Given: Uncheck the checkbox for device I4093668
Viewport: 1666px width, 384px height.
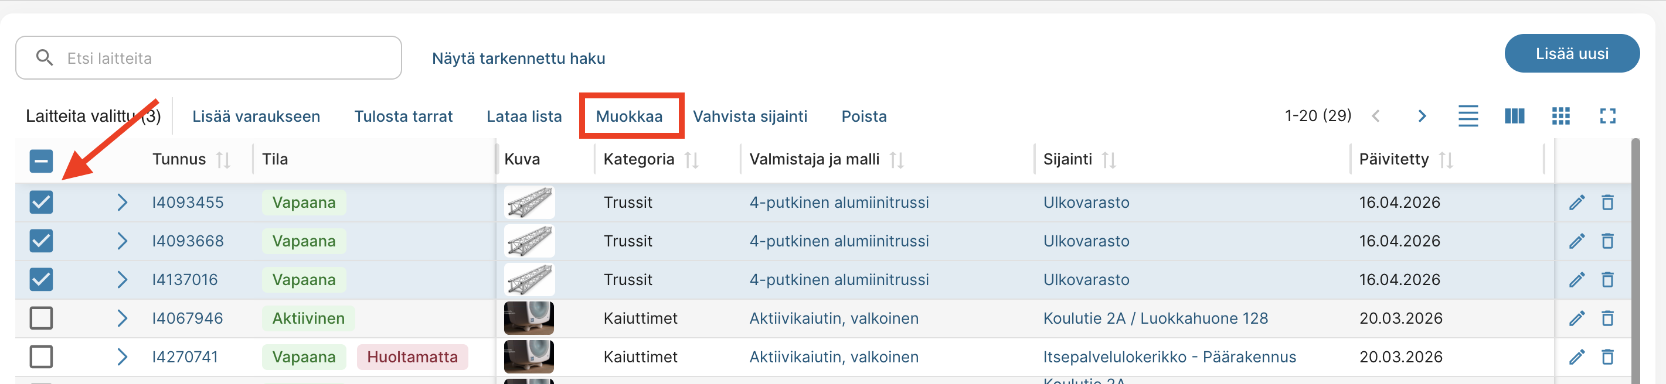Looking at the screenshot, I should [x=42, y=241].
